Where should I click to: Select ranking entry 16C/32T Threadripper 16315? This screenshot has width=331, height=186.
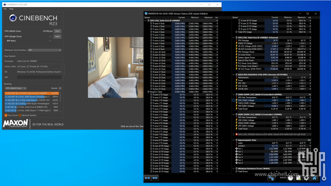tap(32, 104)
